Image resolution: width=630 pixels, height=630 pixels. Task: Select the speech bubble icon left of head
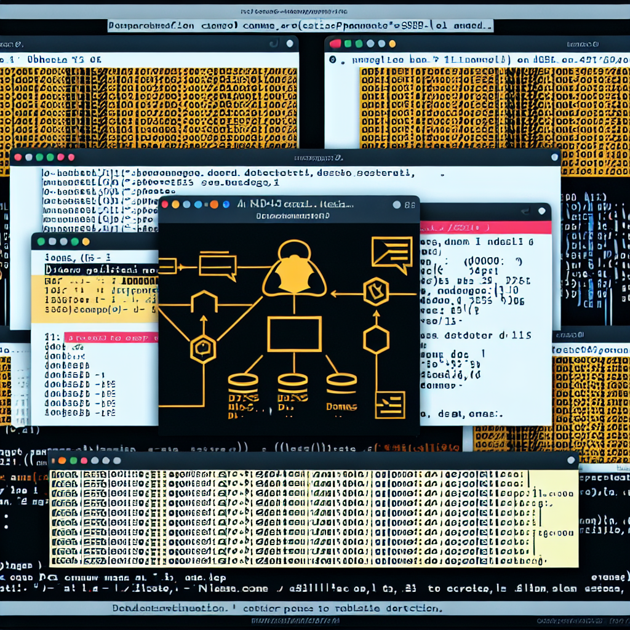pos(217,266)
